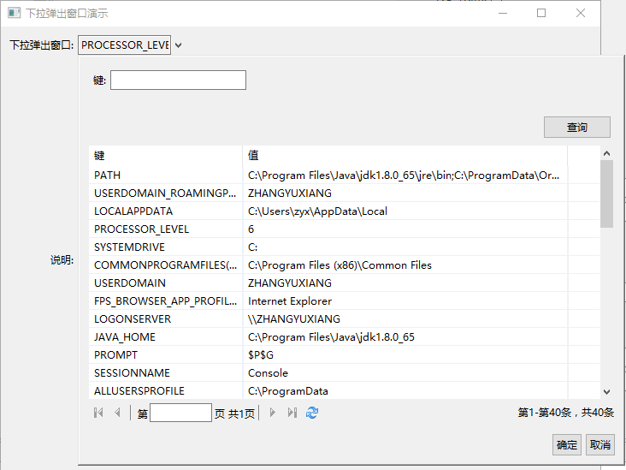The image size is (626, 470).
Task: Click the vertical scrollbar thumb
Action: [607, 193]
